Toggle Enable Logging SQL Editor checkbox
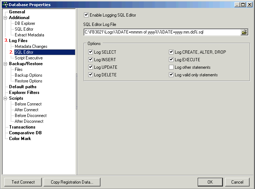 click(86, 15)
